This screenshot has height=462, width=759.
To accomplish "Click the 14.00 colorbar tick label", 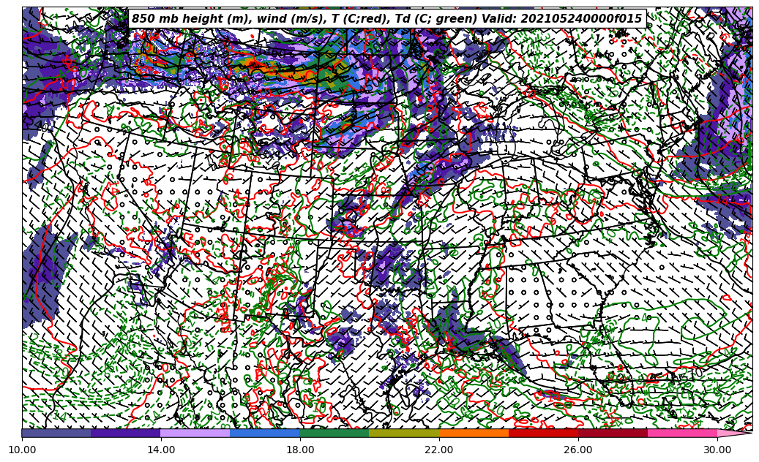I will point(161,450).
